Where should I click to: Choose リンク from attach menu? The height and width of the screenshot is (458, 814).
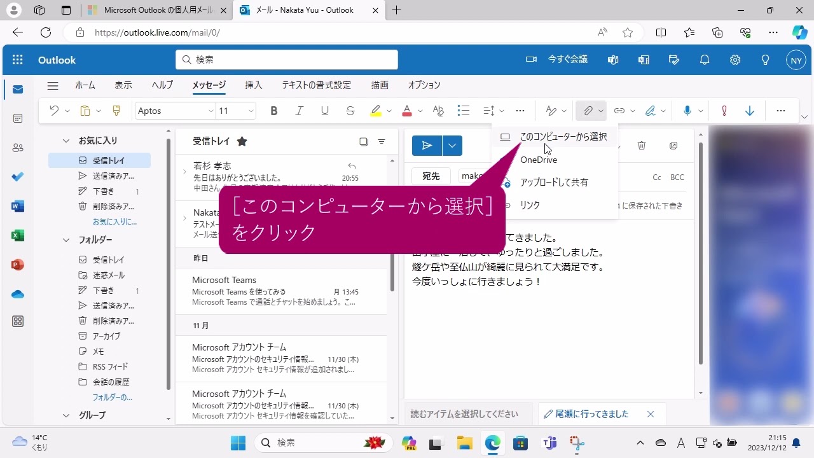pos(555,205)
